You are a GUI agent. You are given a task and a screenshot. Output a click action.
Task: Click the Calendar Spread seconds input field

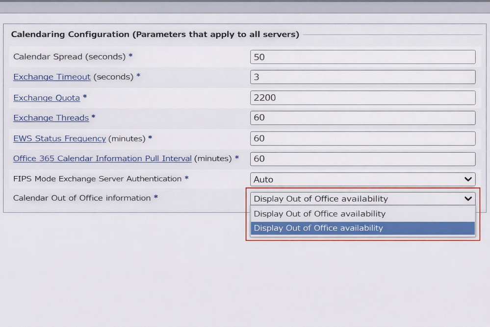click(362, 57)
